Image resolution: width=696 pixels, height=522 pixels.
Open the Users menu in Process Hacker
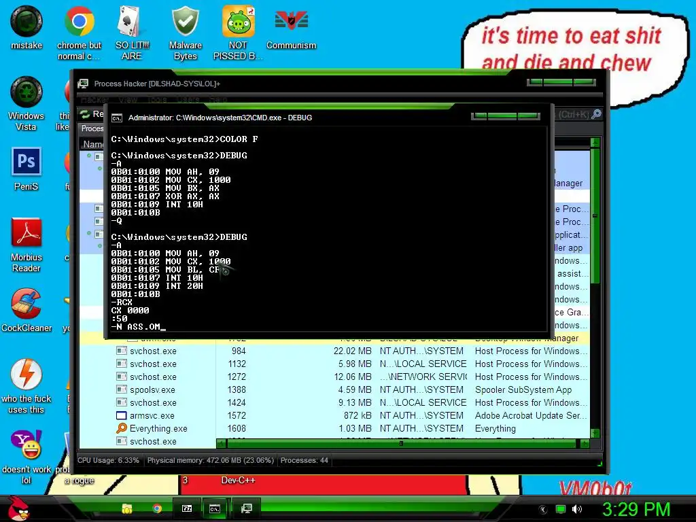point(188,99)
